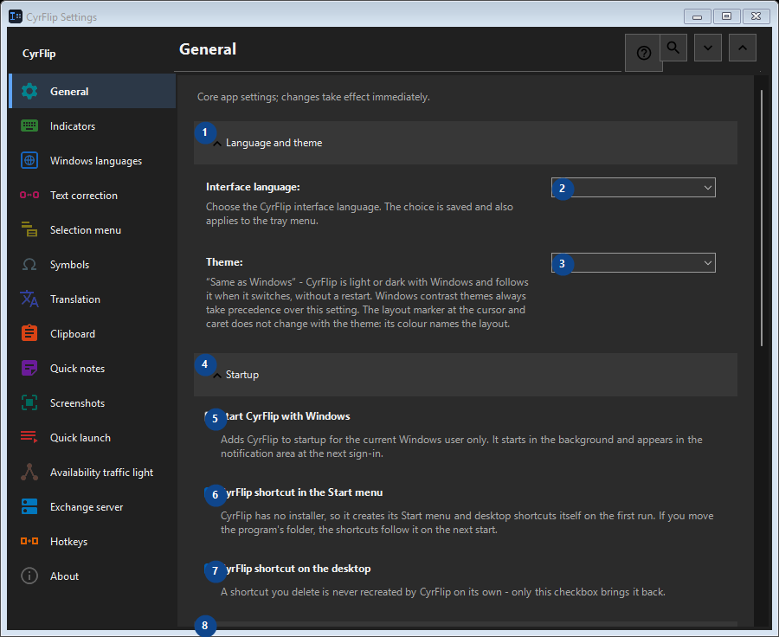The image size is (779, 637).
Task: Open General settings via the gear icon
Action: click(x=29, y=92)
